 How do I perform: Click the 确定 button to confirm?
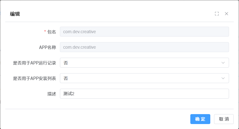click(x=200, y=119)
